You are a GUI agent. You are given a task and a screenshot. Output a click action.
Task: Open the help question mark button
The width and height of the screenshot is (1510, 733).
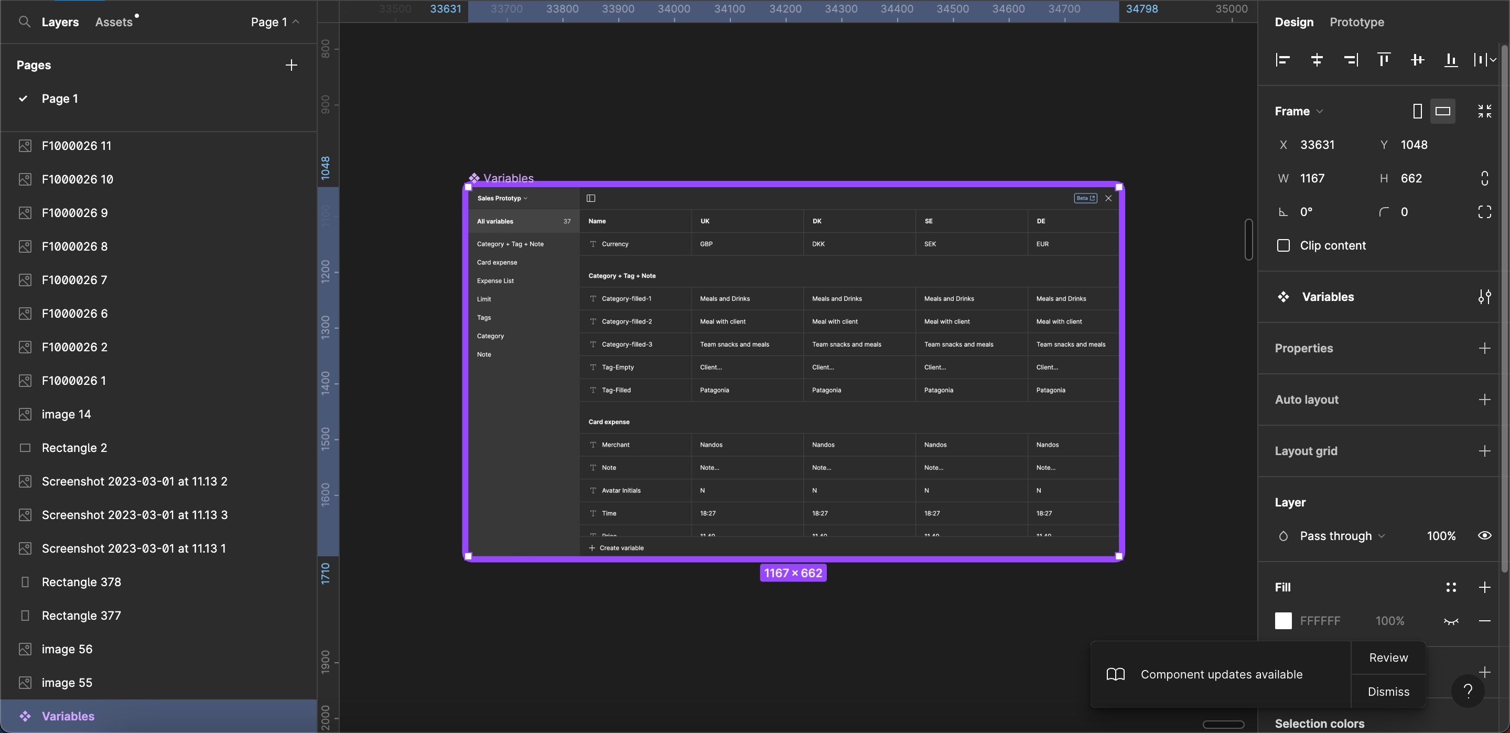pos(1468,691)
